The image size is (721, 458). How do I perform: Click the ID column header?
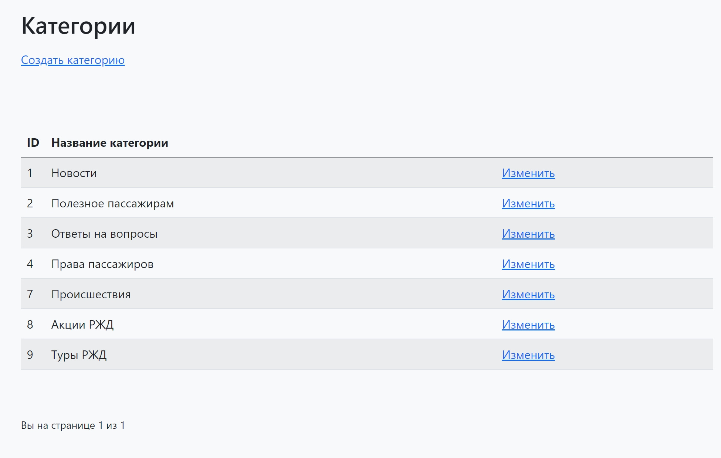click(x=33, y=143)
